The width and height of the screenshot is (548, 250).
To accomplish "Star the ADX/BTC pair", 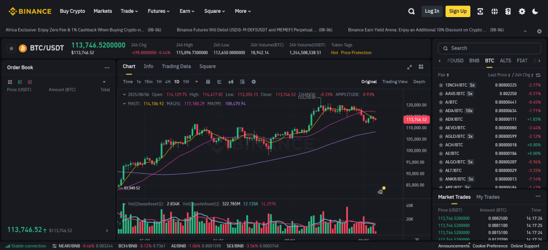I will tap(441, 119).
